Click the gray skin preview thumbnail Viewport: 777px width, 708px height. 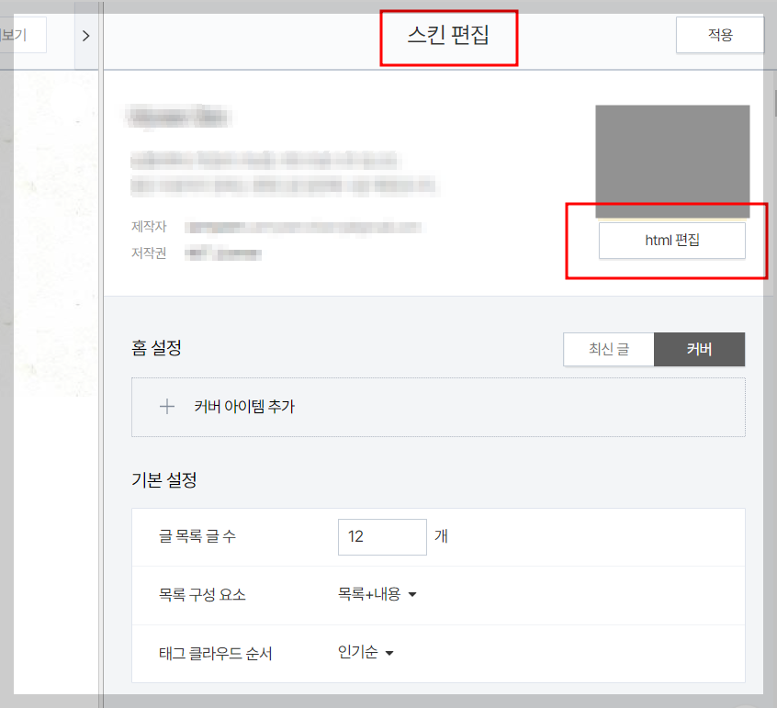tap(671, 162)
